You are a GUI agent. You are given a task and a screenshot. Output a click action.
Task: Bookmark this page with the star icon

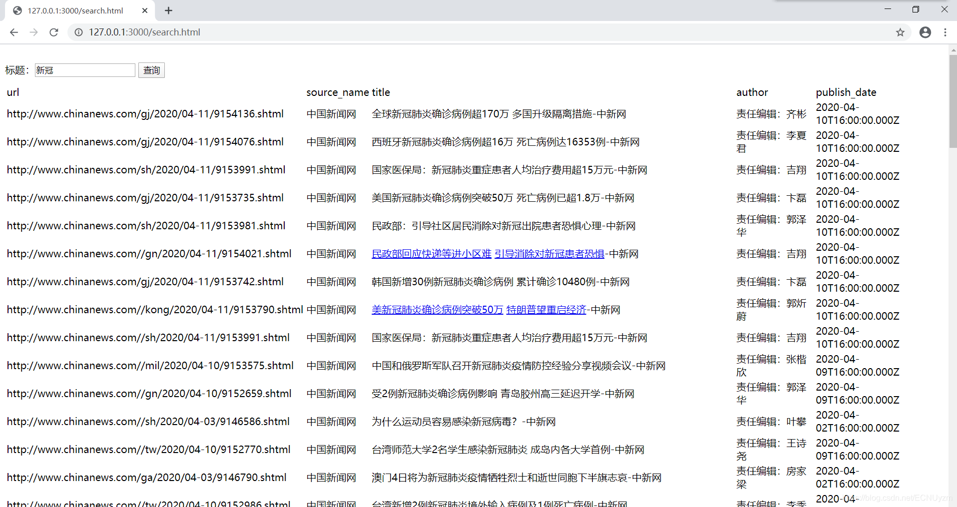(x=900, y=32)
